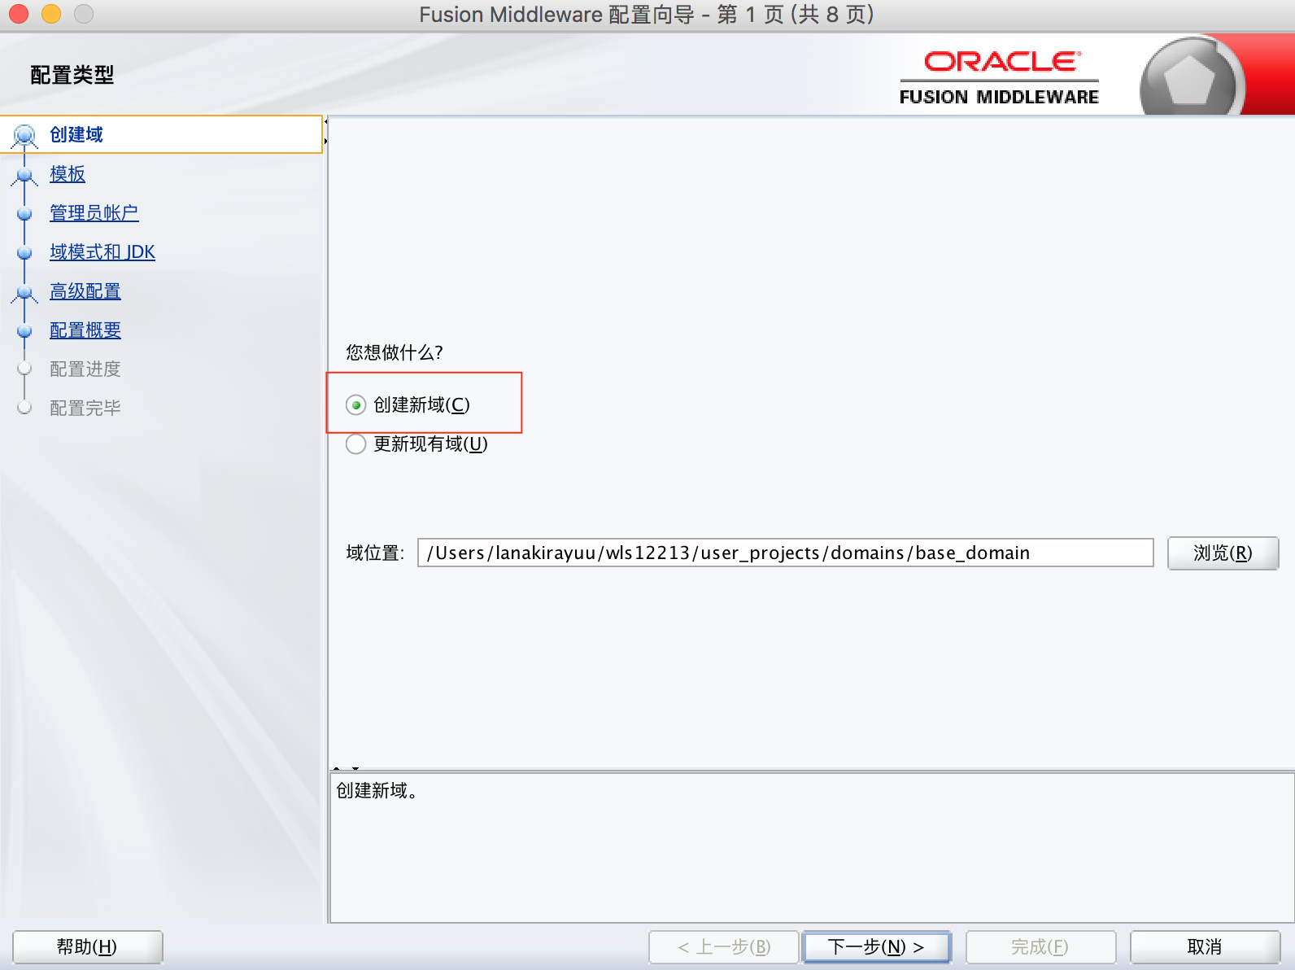
Task: Select the 创建域 step in sidebar
Action: (161, 134)
